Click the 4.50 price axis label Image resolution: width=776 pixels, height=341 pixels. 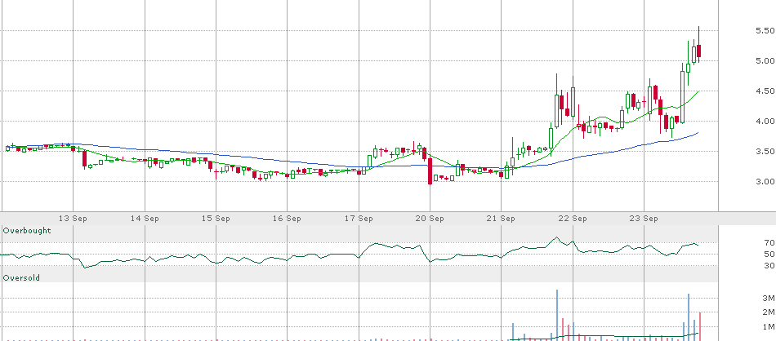pyautogui.click(x=765, y=91)
